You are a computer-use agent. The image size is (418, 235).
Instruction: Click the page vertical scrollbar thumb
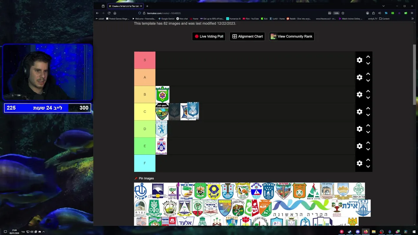click(415, 75)
